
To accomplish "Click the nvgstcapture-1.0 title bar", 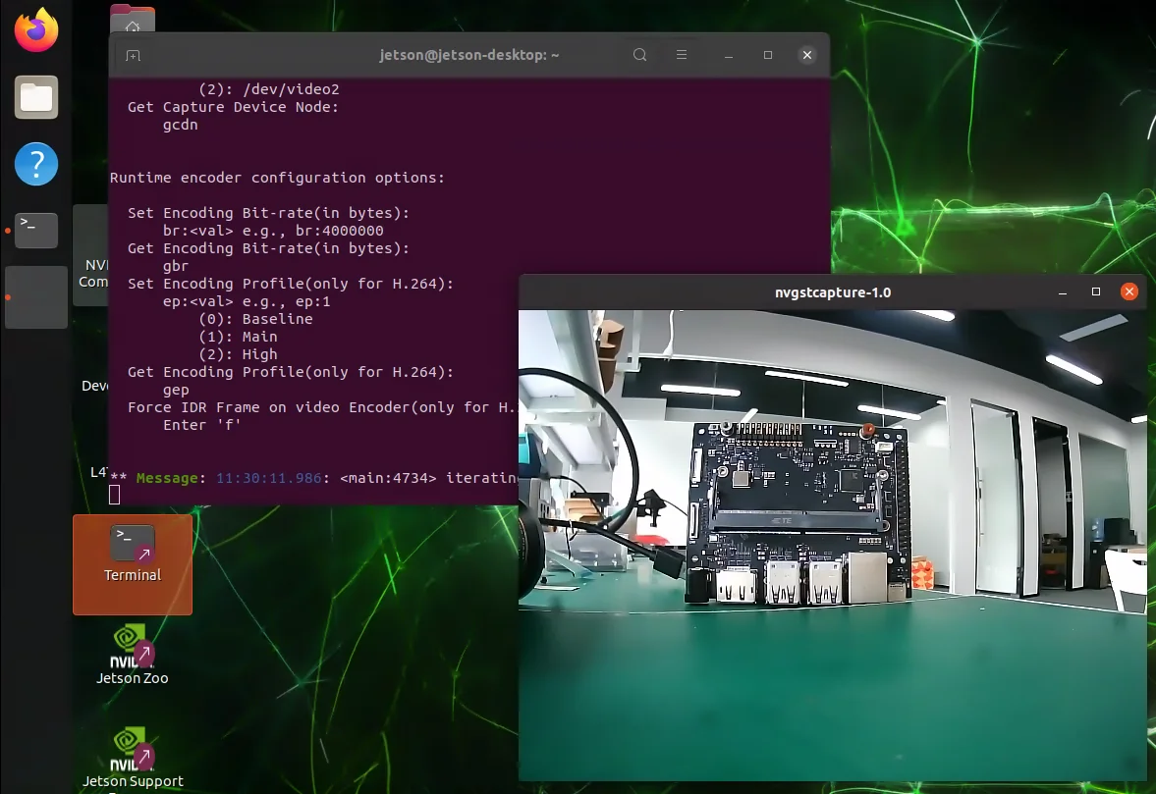I will pos(832,292).
